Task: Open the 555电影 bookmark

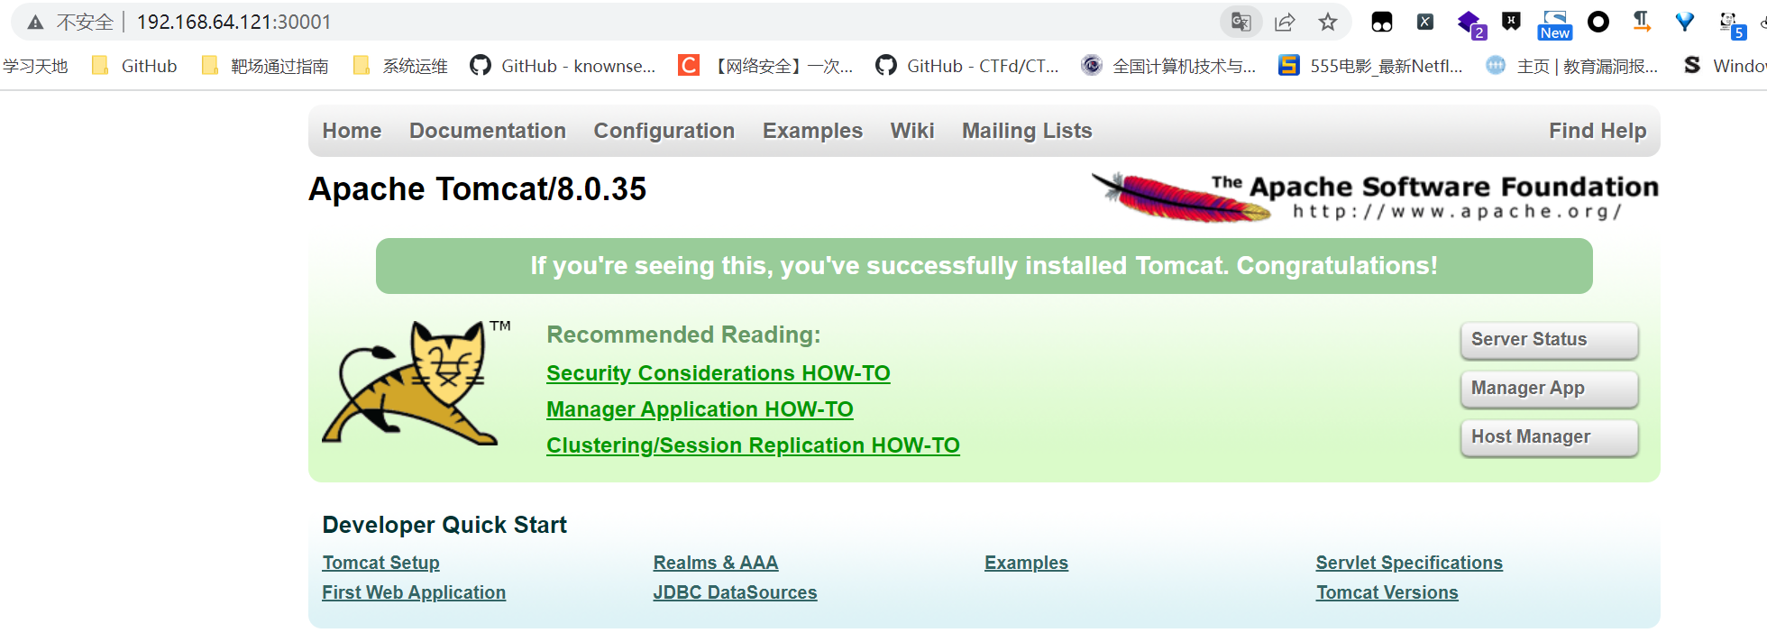Action: [x=1370, y=65]
